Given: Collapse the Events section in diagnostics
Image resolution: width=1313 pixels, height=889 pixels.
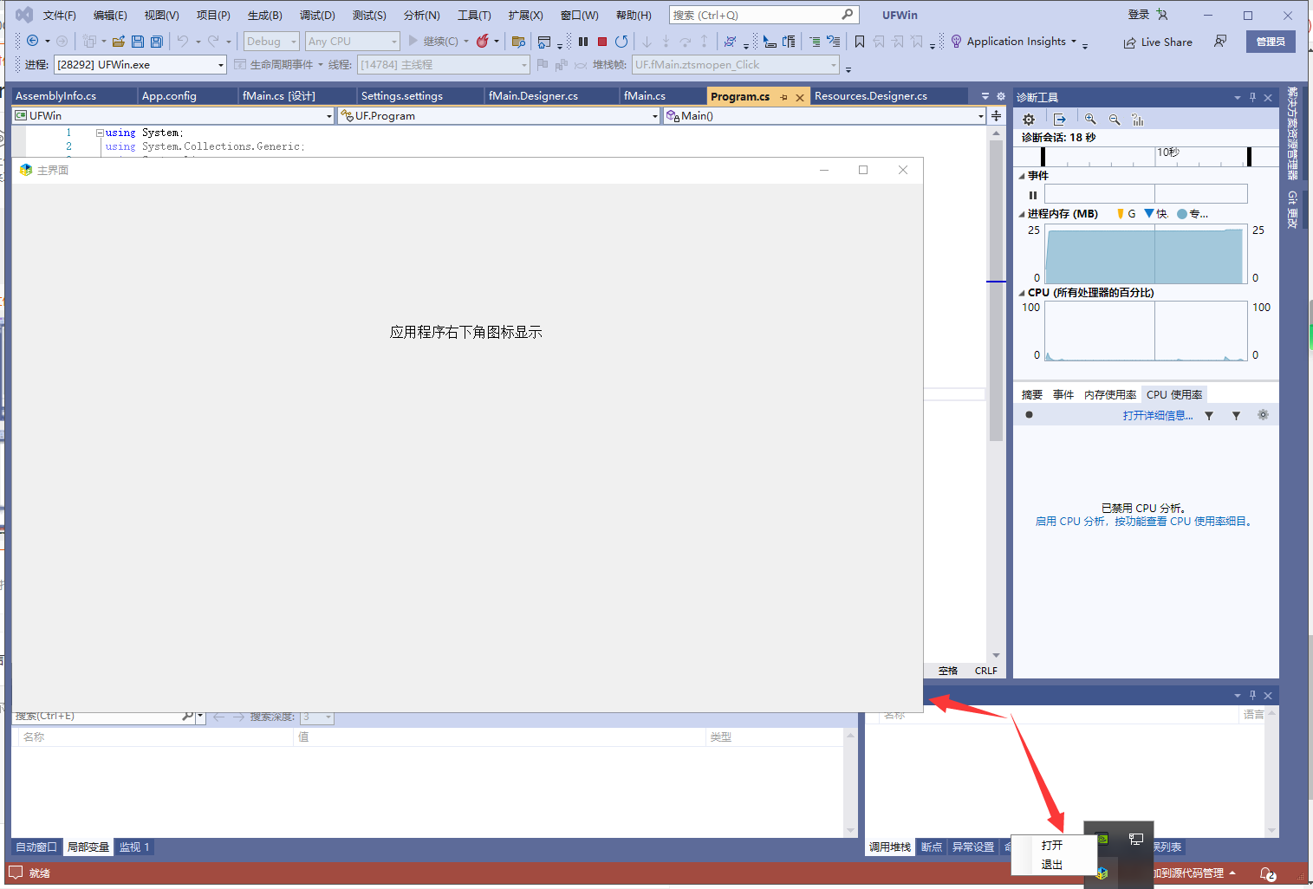Looking at the screenshot, I should pyautogui.click(x=1022, y=176).
